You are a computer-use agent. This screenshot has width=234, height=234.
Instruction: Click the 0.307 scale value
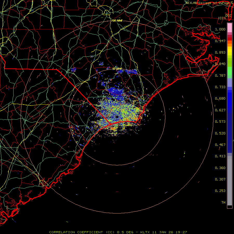coord(220,179)
